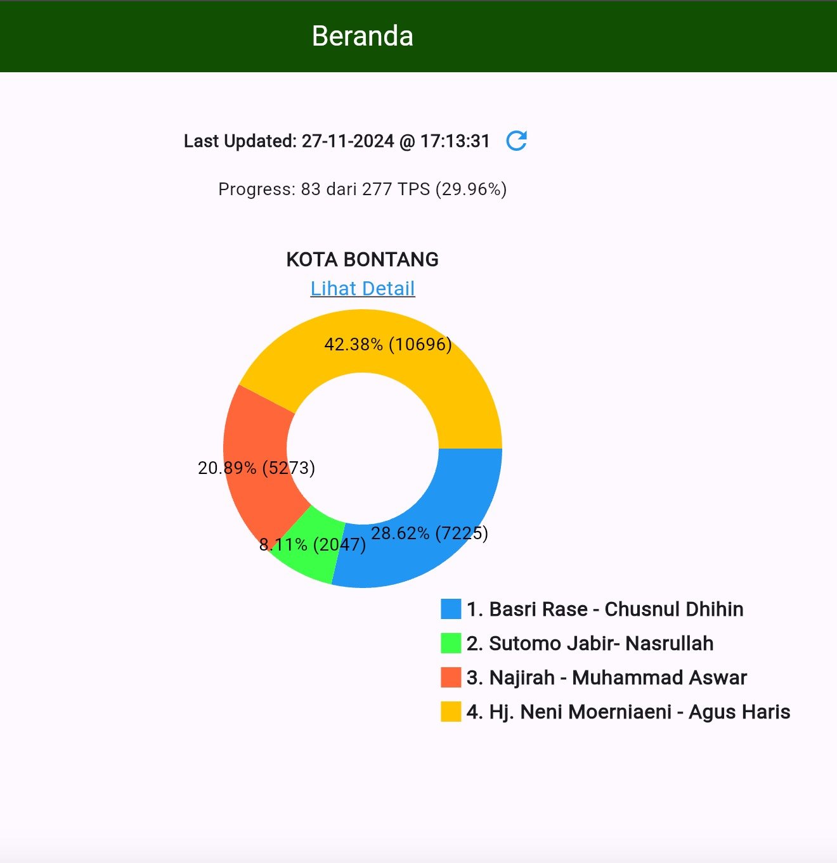Click yellow legend swatch for Neni Moerniaeni
The height and width of the screenshot is (863, 837).
pos(451,712)
